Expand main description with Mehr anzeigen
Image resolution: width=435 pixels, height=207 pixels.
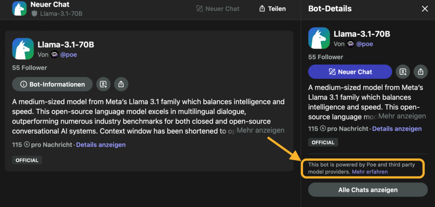click(260, 130)
